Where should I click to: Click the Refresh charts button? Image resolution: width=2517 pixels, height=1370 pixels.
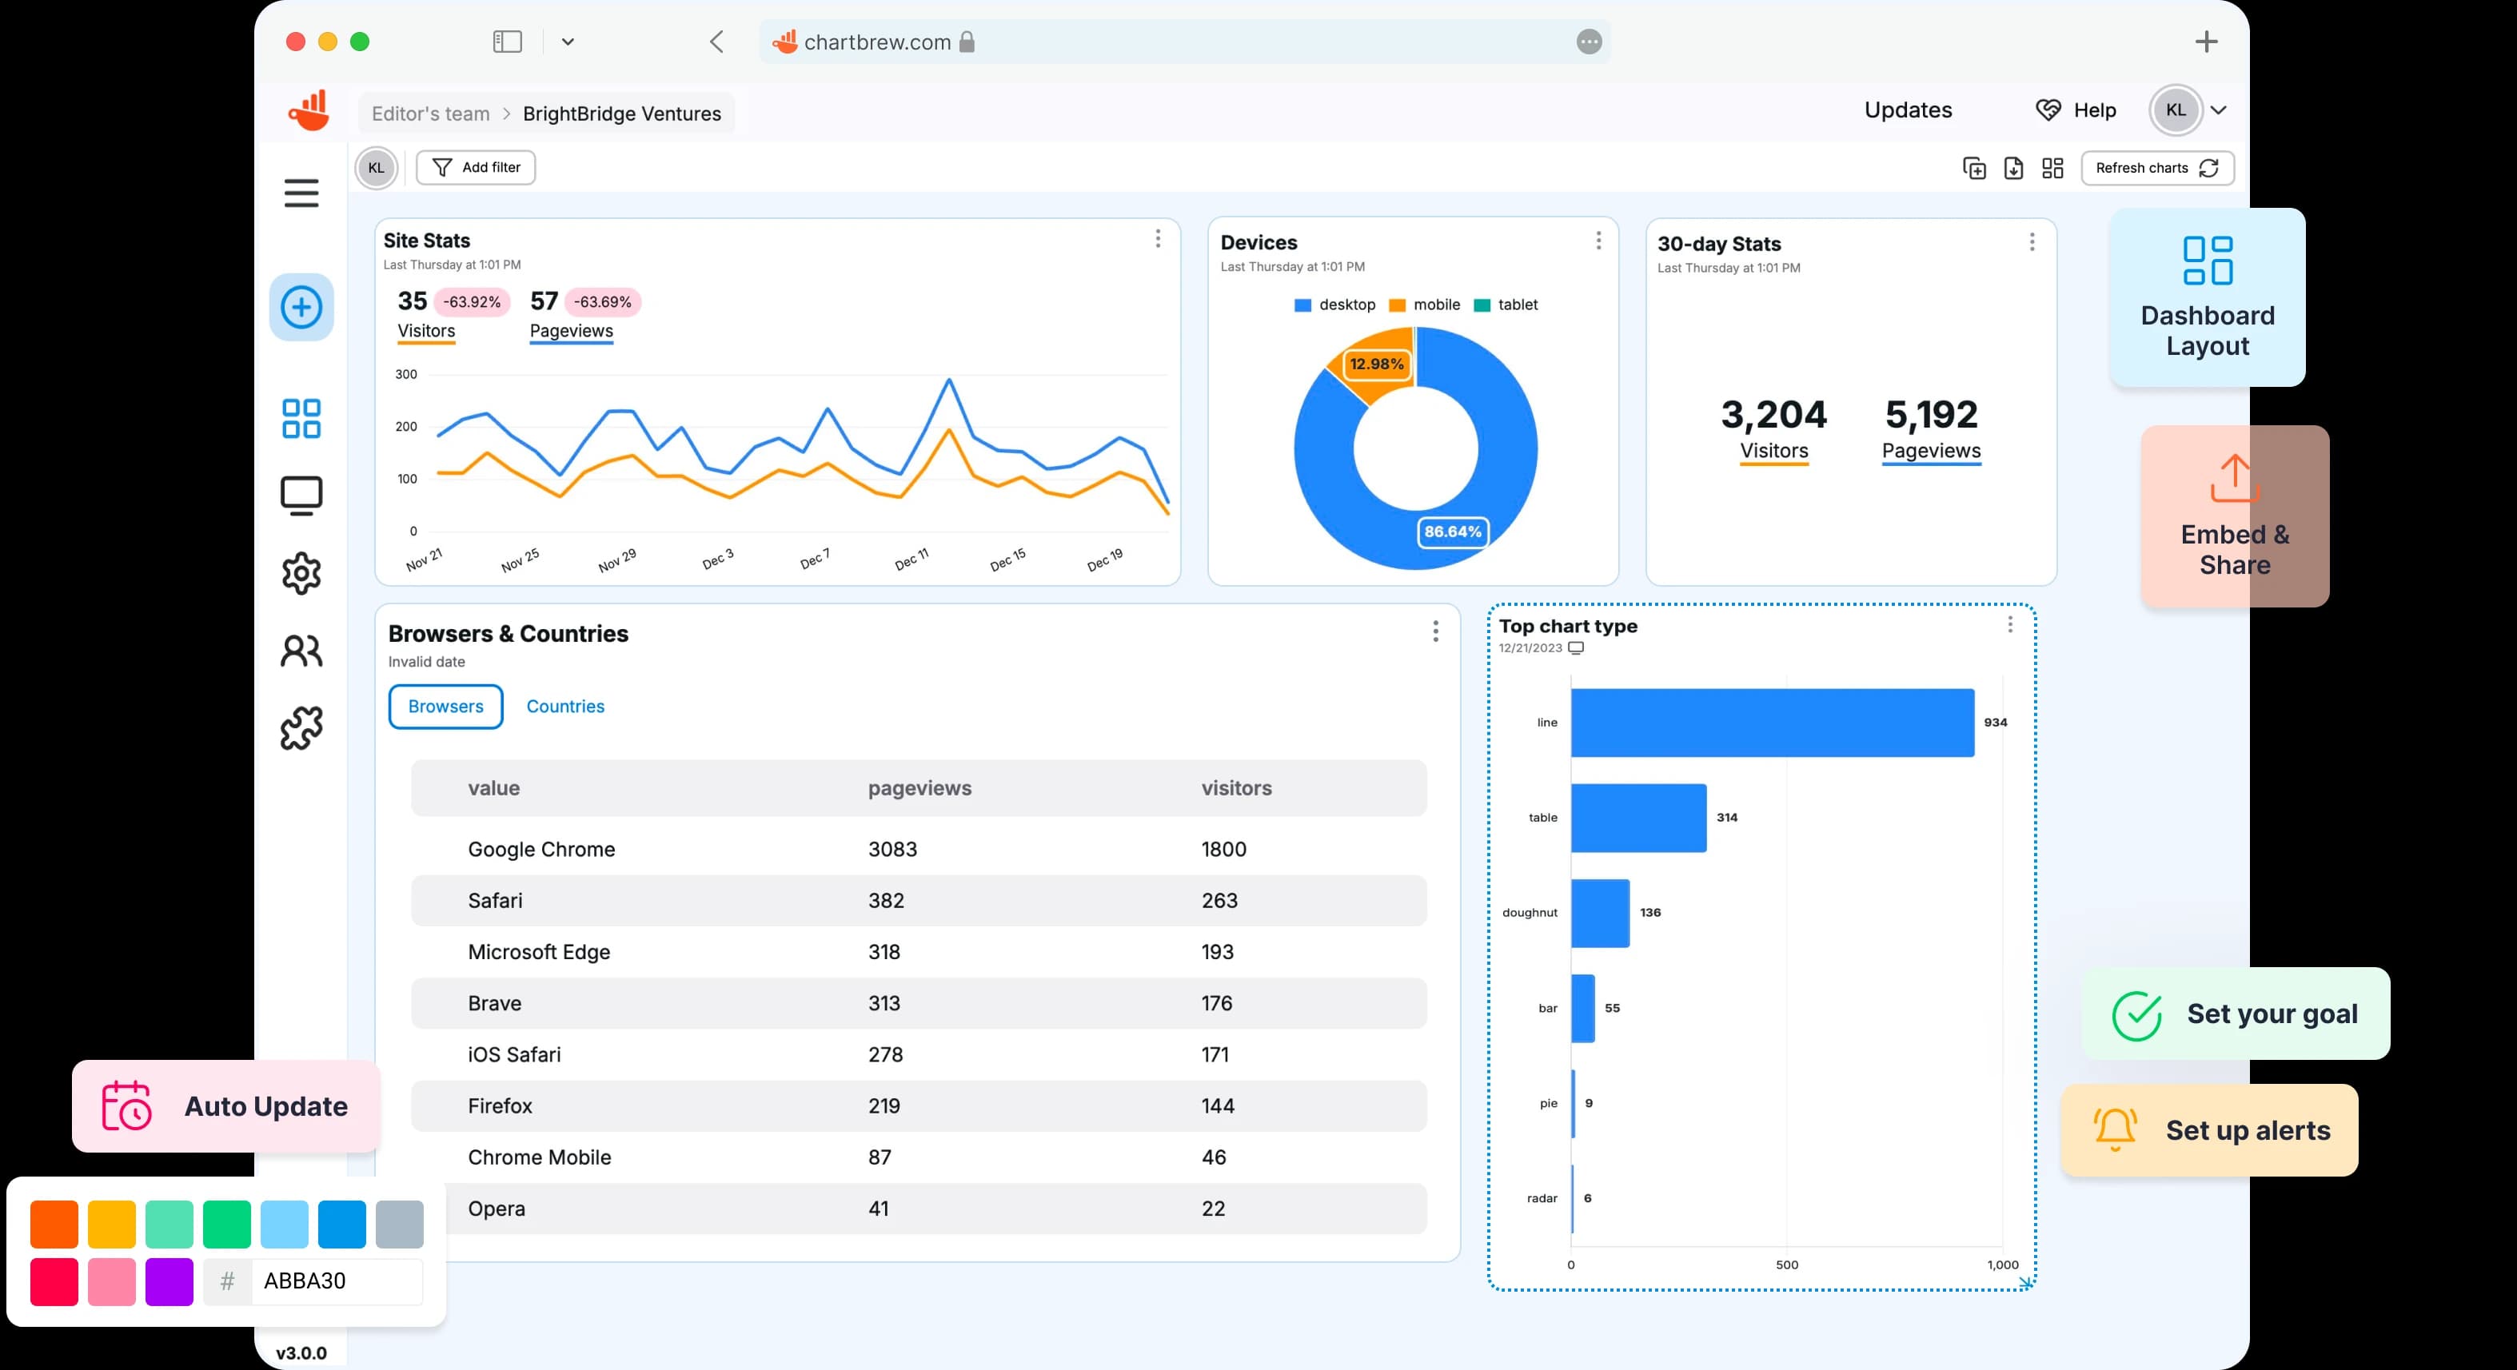2156,167
